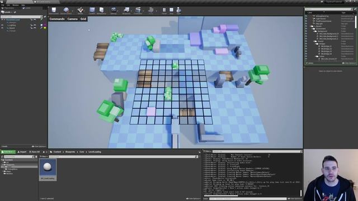
Task: Collapse the Environment folder in outliner
Action: 313,28
